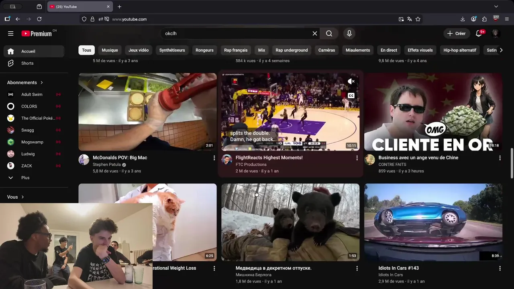Image resolution: width=514 pixels, height=289 pixels.
Task: Reload the page in the browser
Action: click(39, 19)
